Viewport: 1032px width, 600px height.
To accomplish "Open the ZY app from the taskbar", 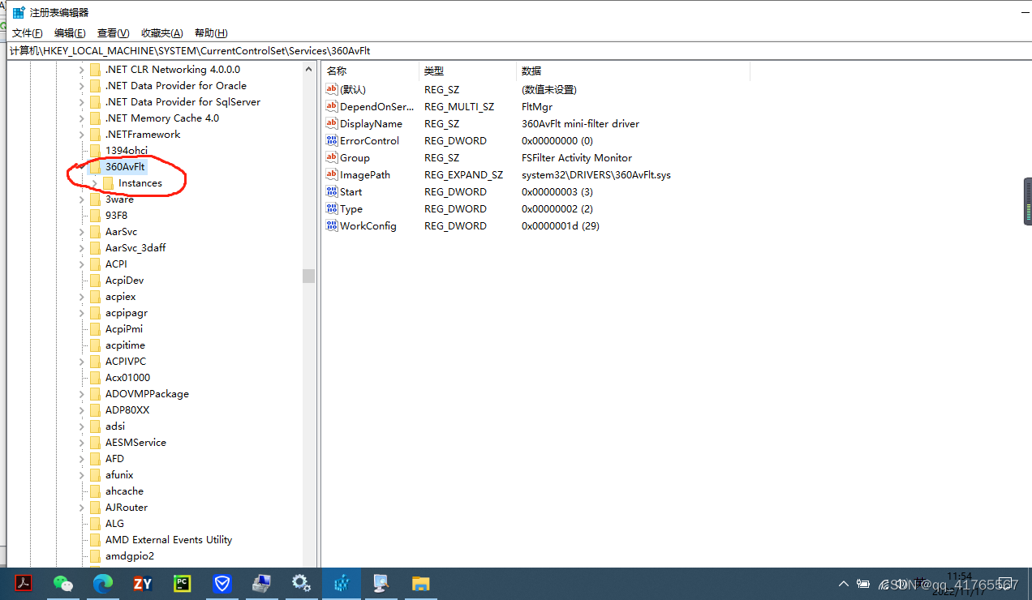I will tap(143, 583).
